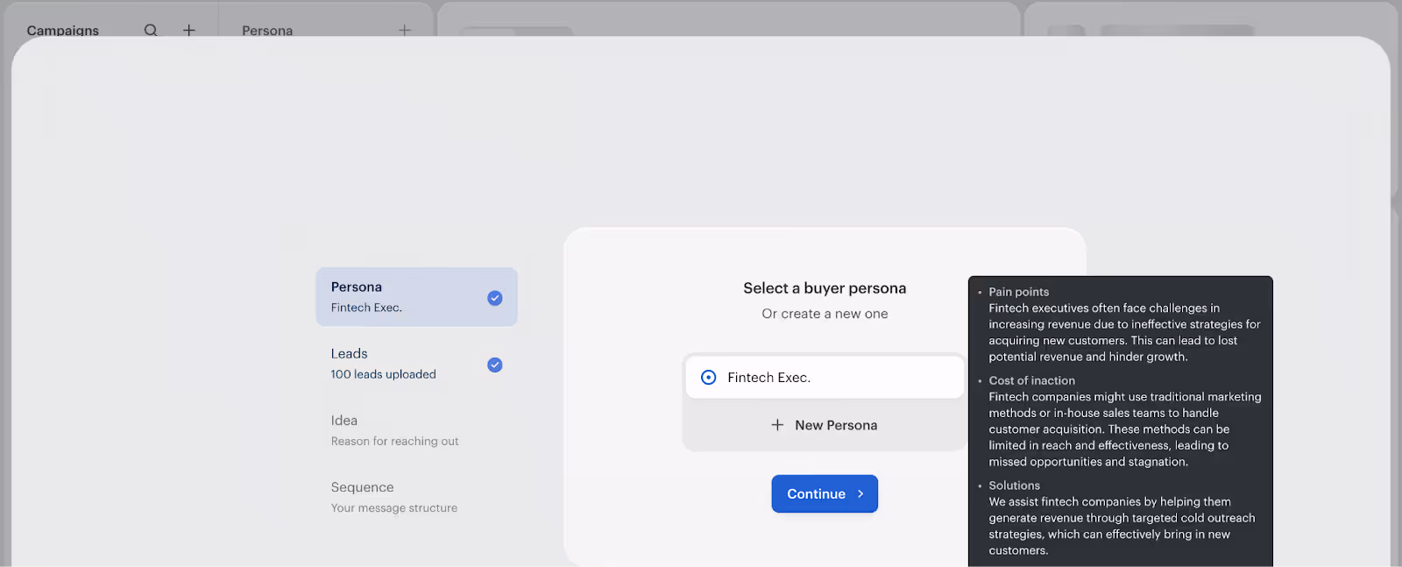Open the Idea step in the sidebar
1402x567 pixels.
pos(416,430)
